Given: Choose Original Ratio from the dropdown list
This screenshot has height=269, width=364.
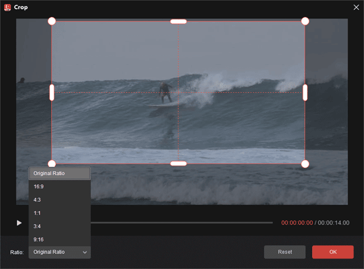Looking at the screenshot, I should 60,173.
